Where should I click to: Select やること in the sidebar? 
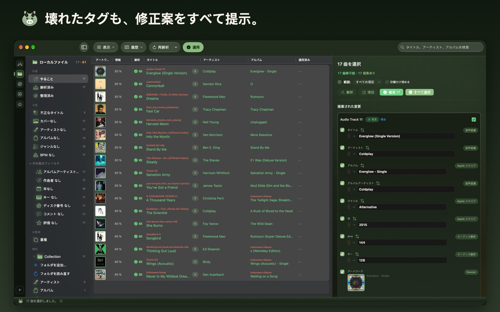[x=58, y=79]
